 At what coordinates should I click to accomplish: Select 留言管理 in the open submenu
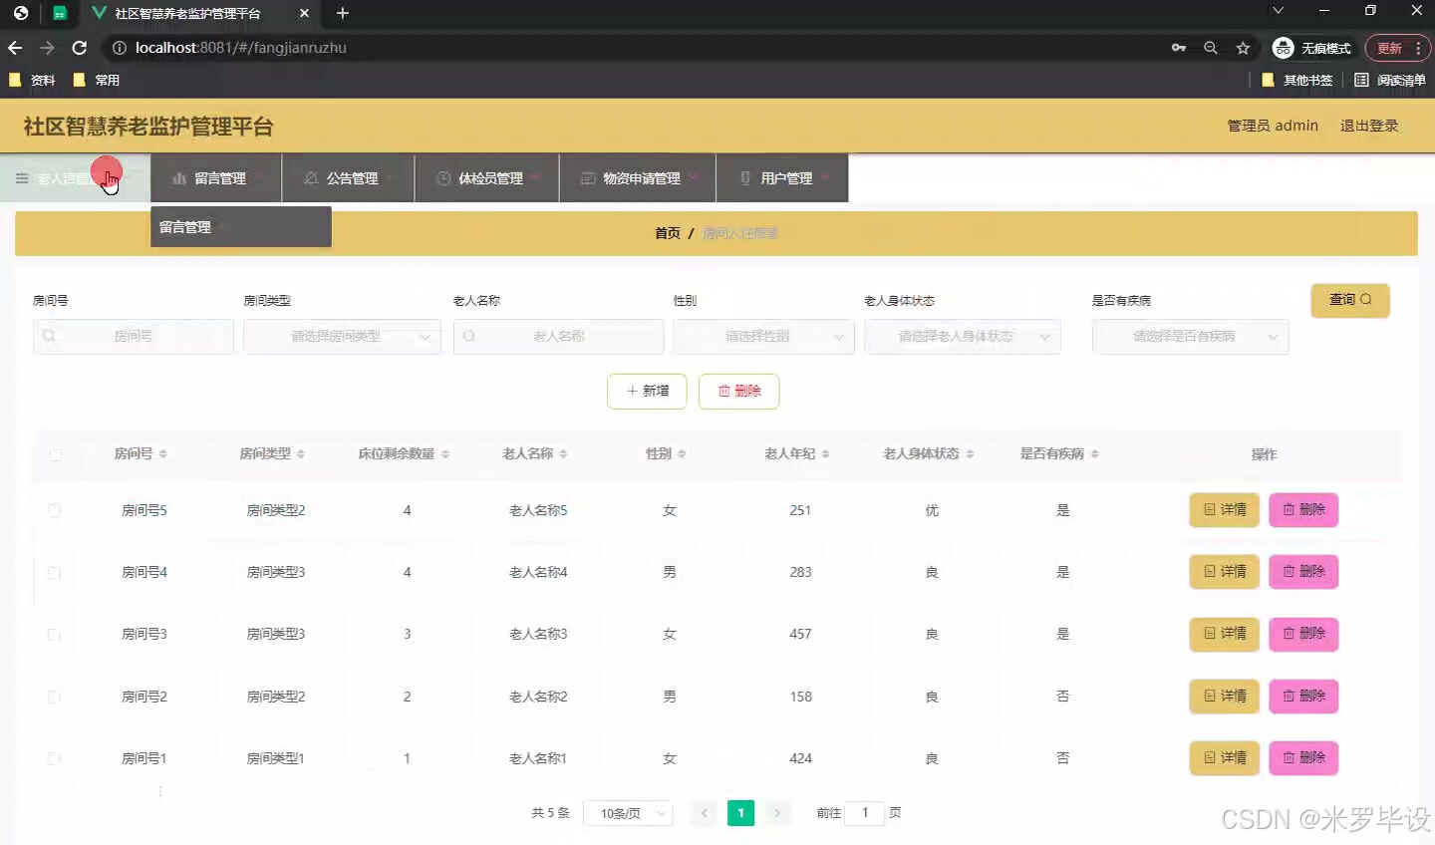click(241, 227)
